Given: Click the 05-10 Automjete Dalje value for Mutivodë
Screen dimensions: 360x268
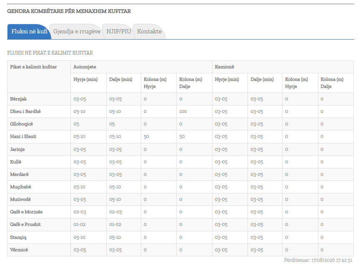Looking at the screenshot, I should pos(115,200).
